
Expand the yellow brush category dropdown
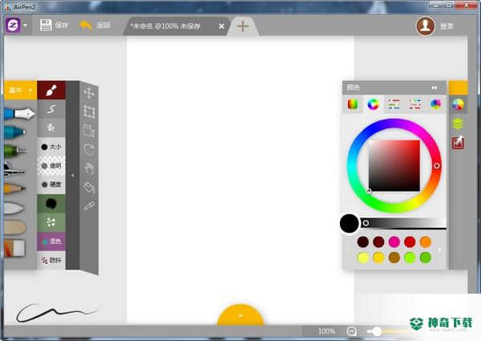[20, 90]
